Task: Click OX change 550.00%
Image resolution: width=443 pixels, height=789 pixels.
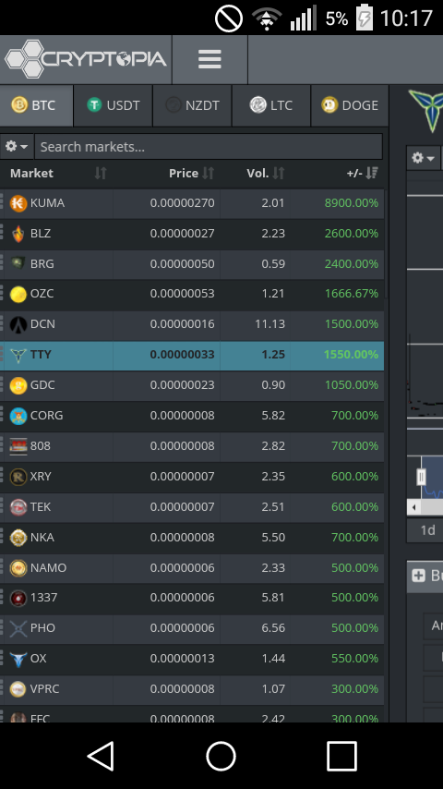Action: pyautogui.click(x=354, y=658)
